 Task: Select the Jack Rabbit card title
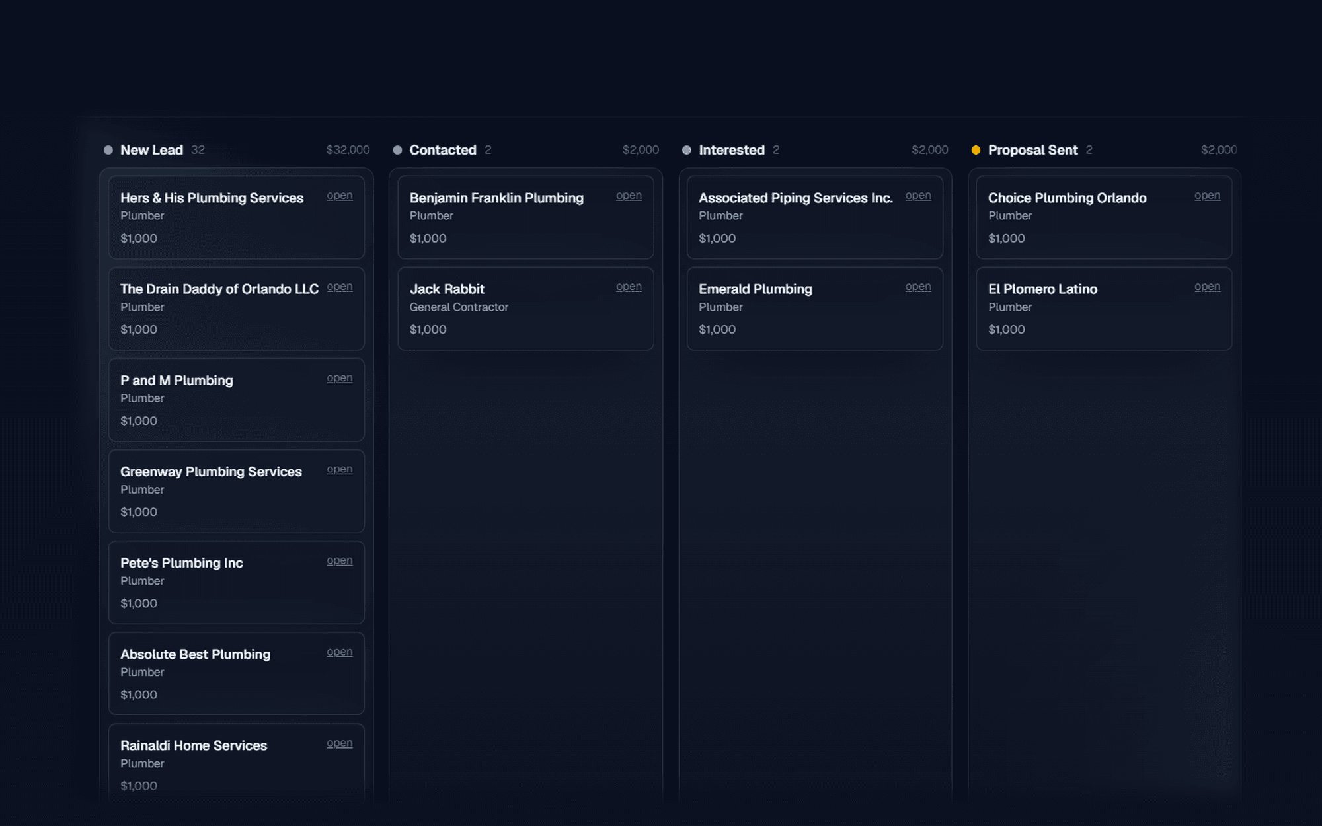click(447, 289)
